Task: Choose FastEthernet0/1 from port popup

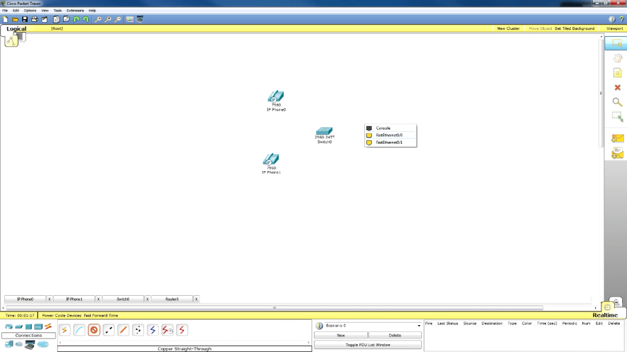Action: 389,142
